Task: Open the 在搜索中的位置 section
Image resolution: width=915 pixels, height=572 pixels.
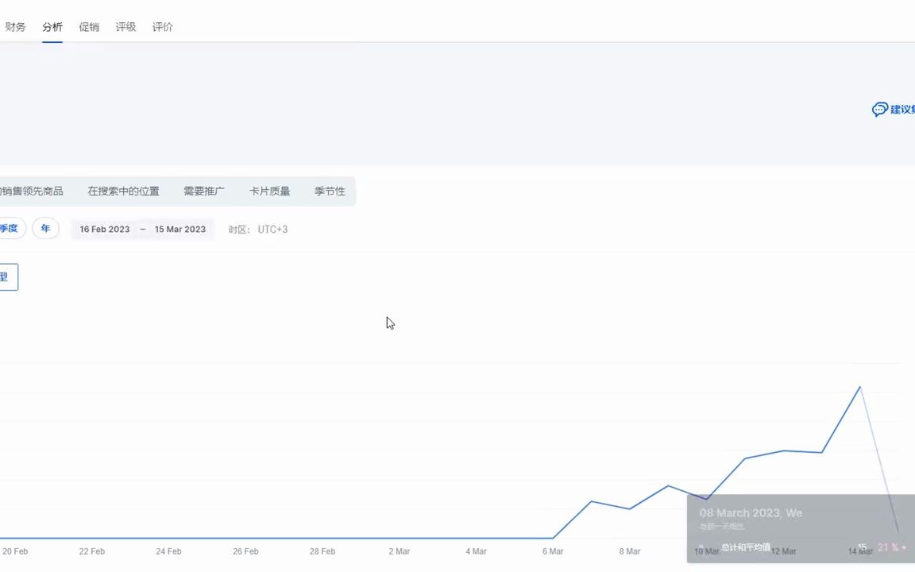Action: point(123,191)
